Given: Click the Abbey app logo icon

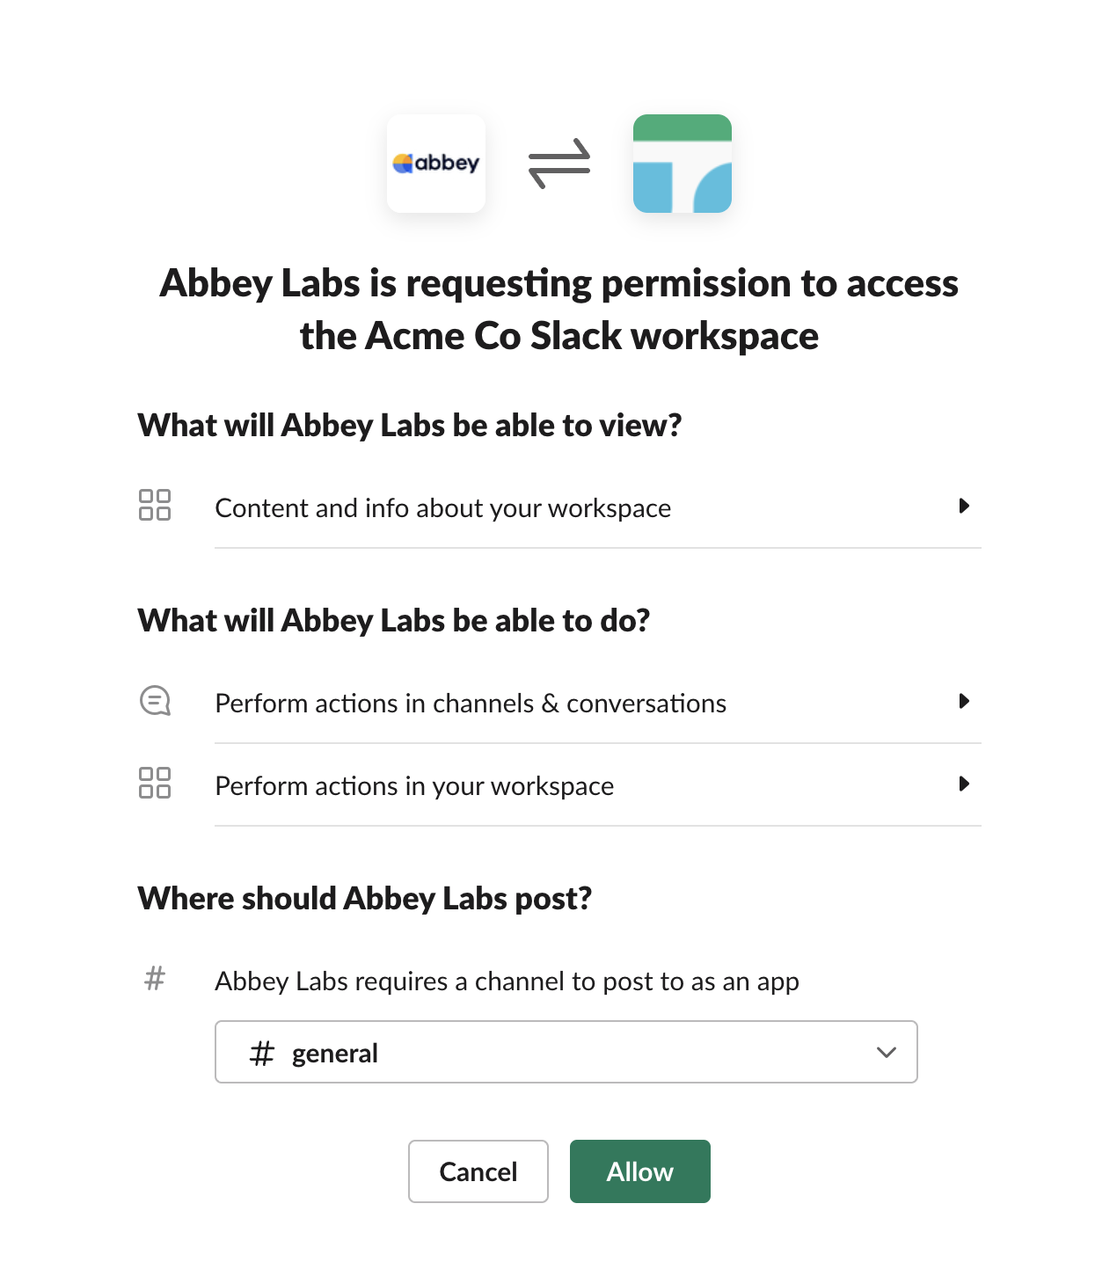Looking at the screenshot, I should [436, 164].
